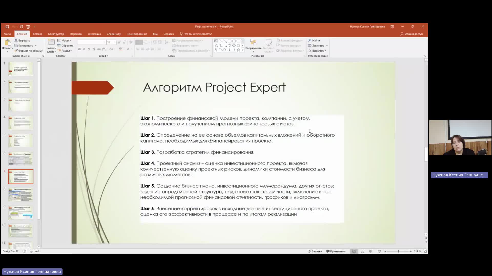The height and width of the screenshot is (276, 492).
Task: Open the Макет layout dropdown
Action: click(64, 40)
